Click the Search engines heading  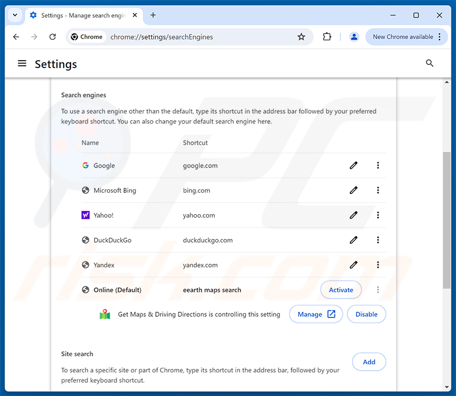pos(84,95)
